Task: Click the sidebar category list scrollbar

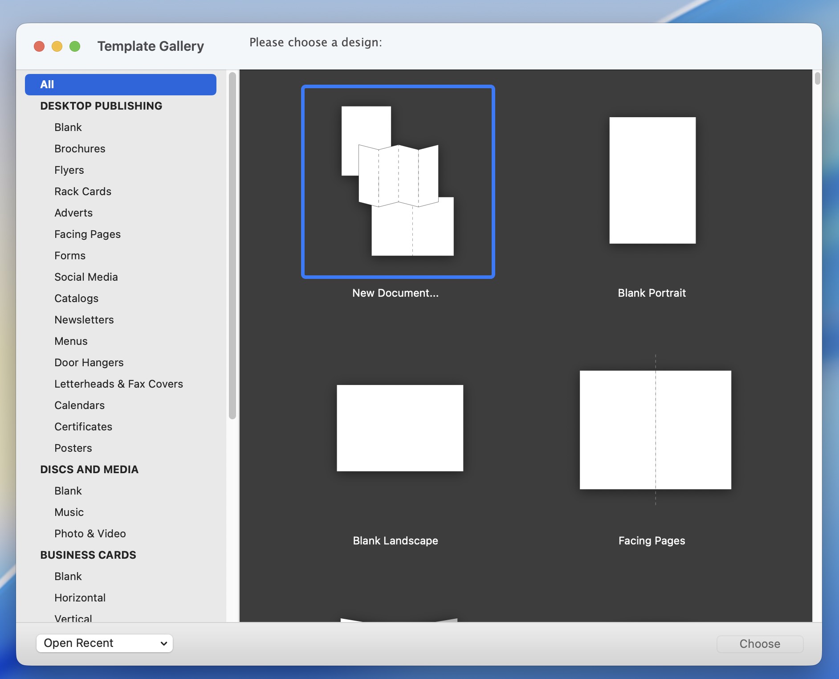Action: (232, 245)
